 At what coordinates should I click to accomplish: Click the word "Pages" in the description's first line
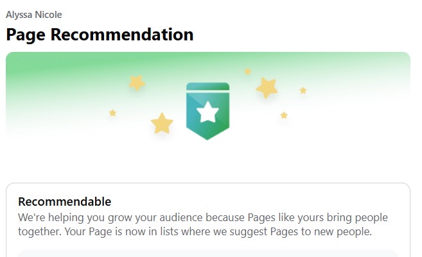pyautogui.click(x=261, y=217)
